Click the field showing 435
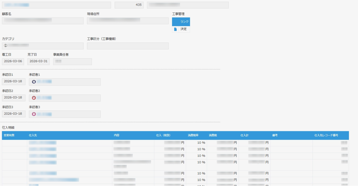 (129, 5)
